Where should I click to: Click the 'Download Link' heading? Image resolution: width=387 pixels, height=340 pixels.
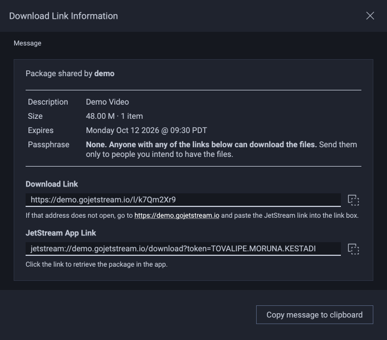52,184
